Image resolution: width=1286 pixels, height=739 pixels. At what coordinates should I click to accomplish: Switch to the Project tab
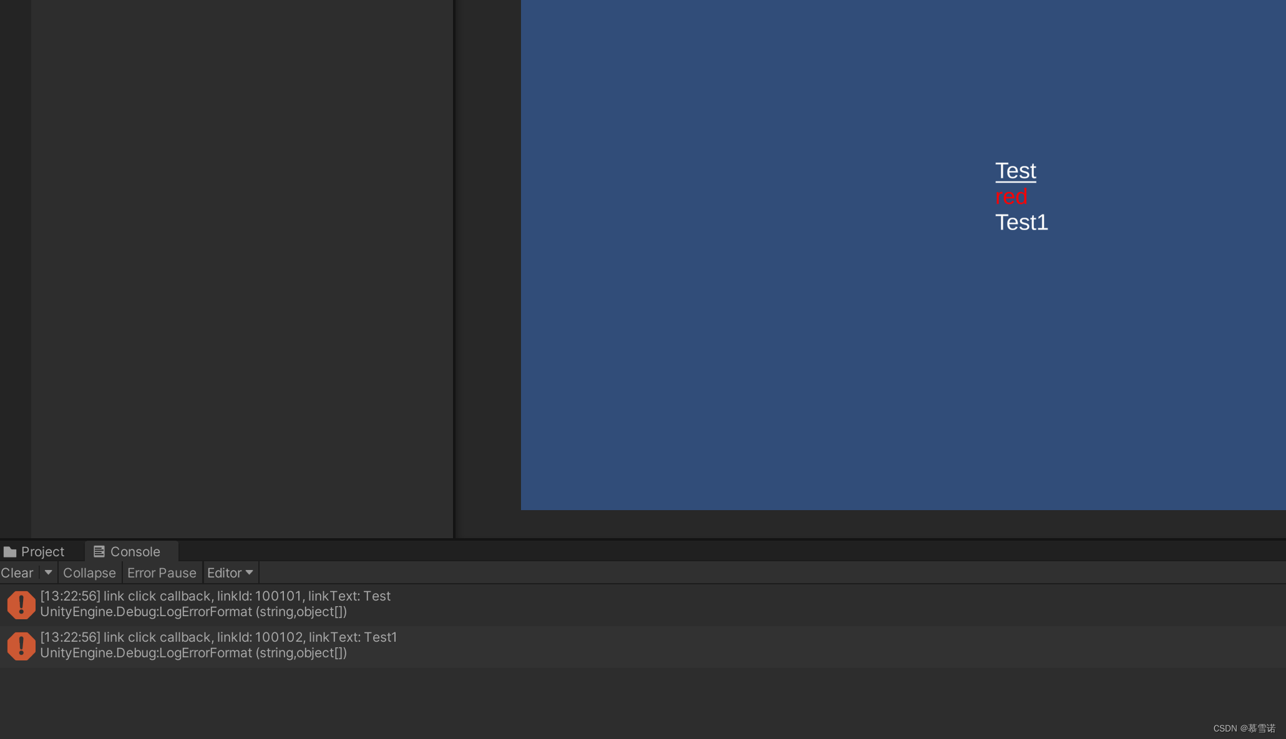pyautogui.click(x=36, y=550)
